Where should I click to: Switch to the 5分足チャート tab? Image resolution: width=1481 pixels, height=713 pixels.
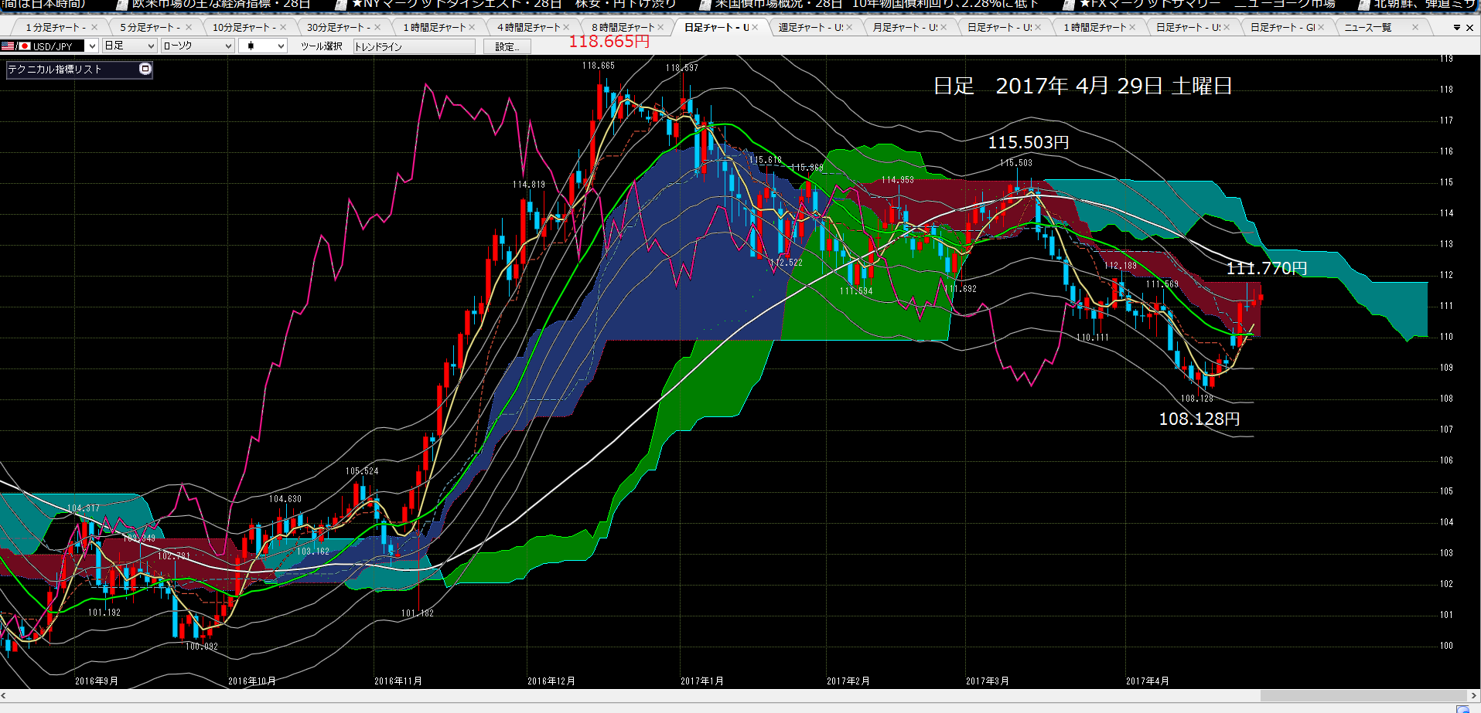click(150, 28)
